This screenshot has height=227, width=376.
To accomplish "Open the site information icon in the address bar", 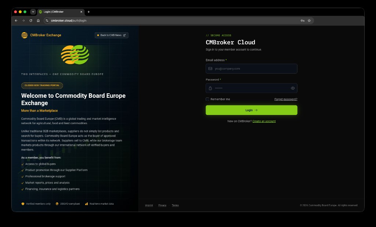I will click(x=47, y=21).
